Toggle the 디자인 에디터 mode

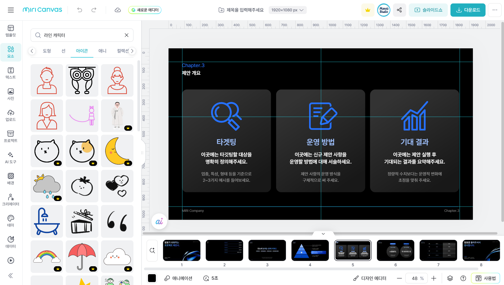pos(370,278)
